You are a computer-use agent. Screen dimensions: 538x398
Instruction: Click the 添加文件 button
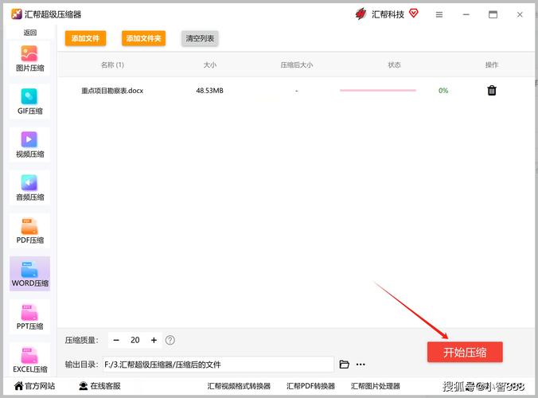[85, 38]
